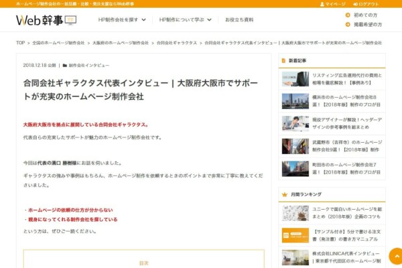Viewport: 402px width, 268px height.
Task: Expand HP制作会社を探す dropdown chevron
Action: pyautogui.click(x=144, y=19)
